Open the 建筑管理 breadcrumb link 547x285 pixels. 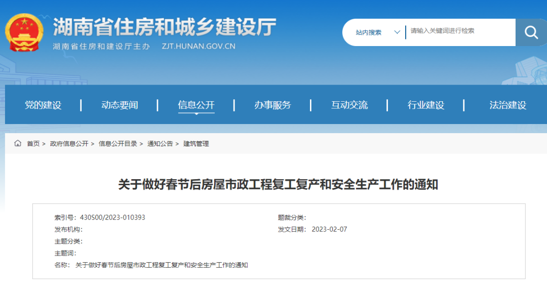(196, 144)
